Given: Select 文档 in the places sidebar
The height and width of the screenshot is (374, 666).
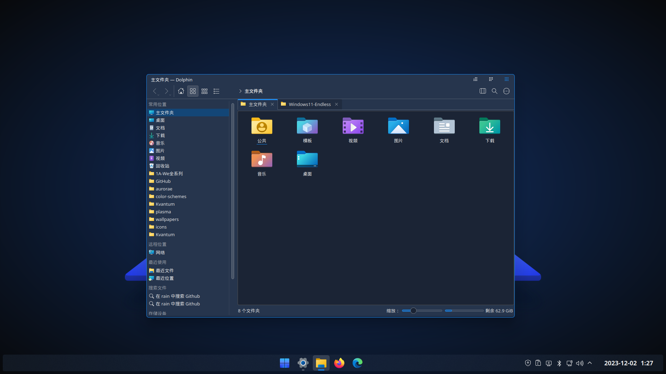Looking at the screenshot, I should point(188,128).
